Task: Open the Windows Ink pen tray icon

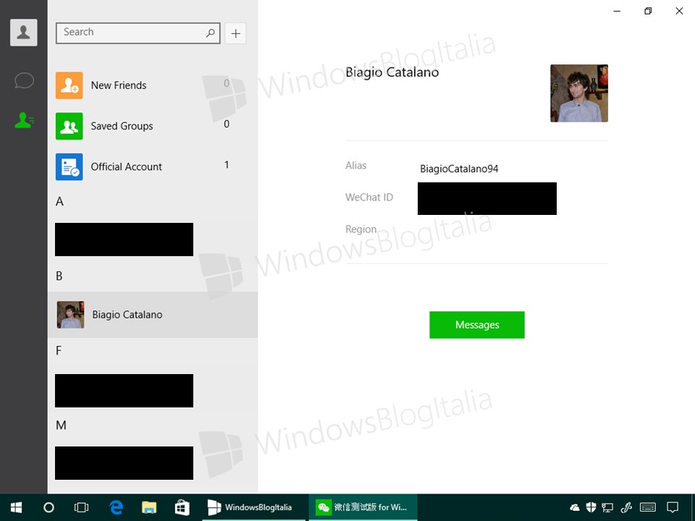Action: coord(625,508)
